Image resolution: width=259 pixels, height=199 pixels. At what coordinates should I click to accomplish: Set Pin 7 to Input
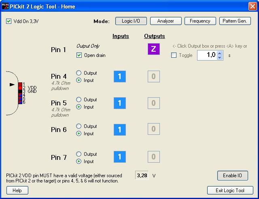click(x=79, y=161)
